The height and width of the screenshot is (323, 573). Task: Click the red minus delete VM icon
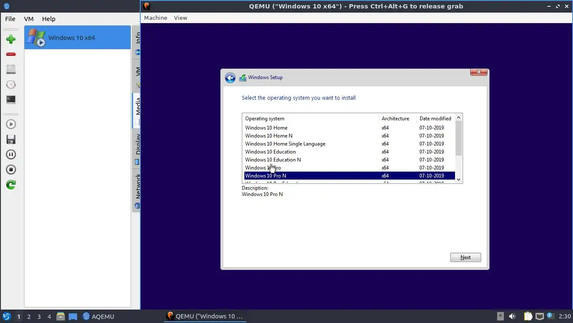pyautogui.click(x=11, y=54)
